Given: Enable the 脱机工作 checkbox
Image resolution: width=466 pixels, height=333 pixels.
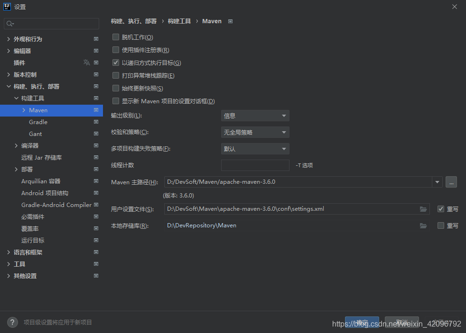Looking at the screenshot, I should click(116, 37).
